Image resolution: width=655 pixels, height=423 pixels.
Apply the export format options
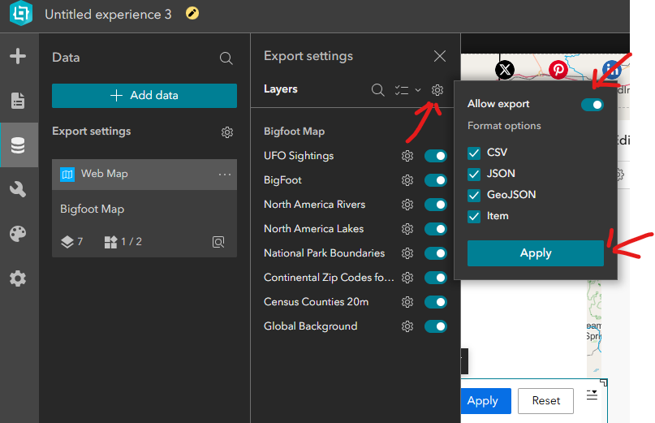(536, 253)
